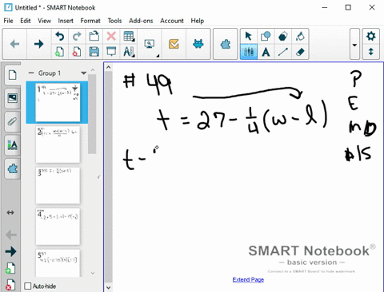
Task: Click the red X Delete icon
Action: pyautogui.click(x=111, y=36)
